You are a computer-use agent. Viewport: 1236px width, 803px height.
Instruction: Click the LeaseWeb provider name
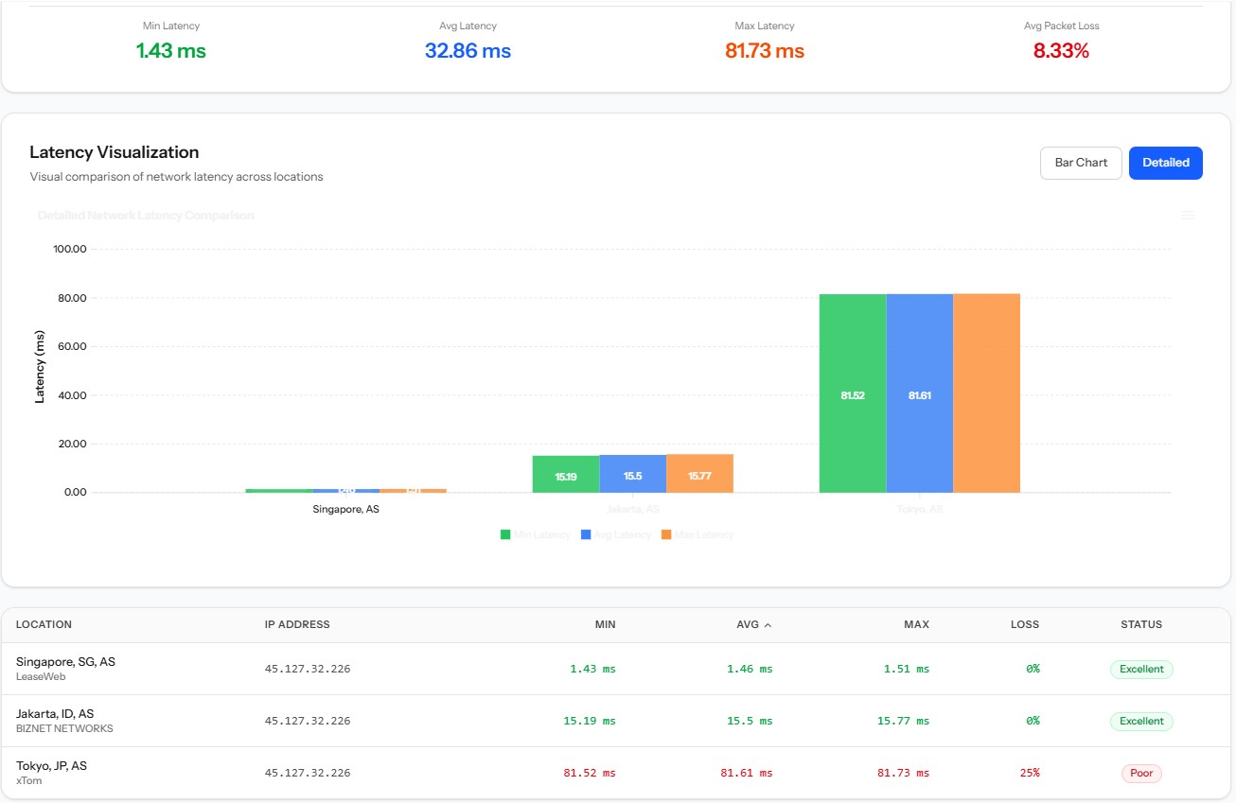click(x=39, y=677)
